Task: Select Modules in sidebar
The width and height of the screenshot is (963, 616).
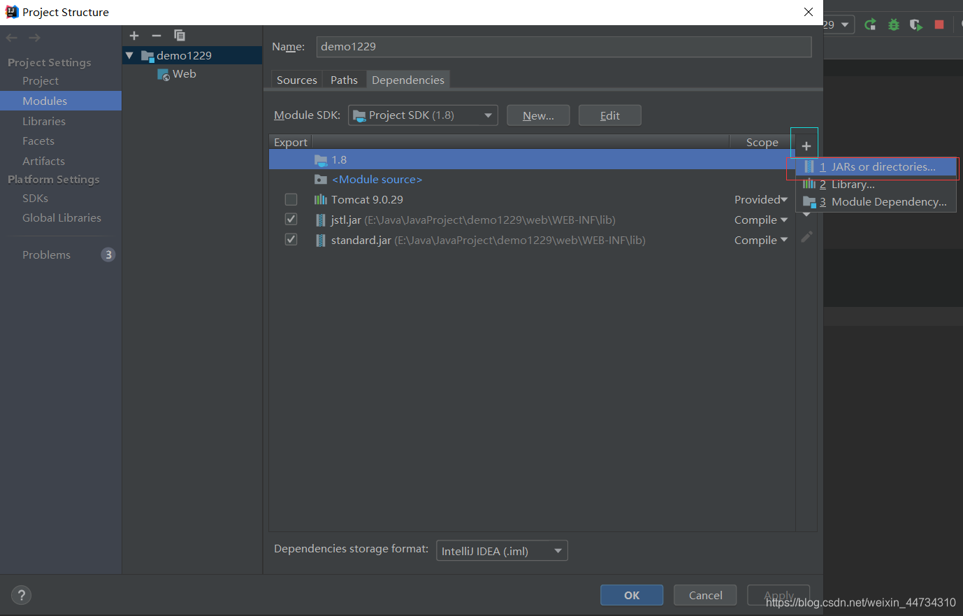Action: 61,101
